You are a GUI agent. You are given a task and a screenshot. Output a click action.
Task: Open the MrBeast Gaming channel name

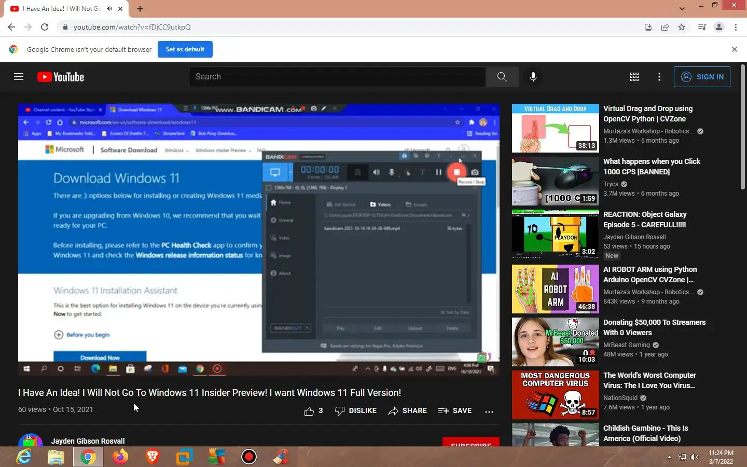(626, 345)
